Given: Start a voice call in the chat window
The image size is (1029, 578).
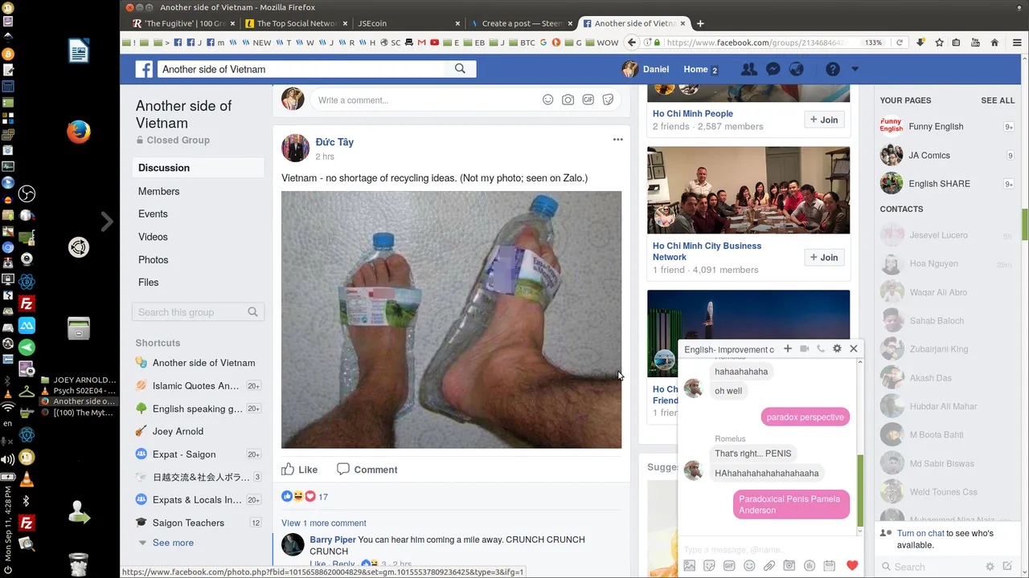Looking at the screenshot, I should [x=820, y=348].
